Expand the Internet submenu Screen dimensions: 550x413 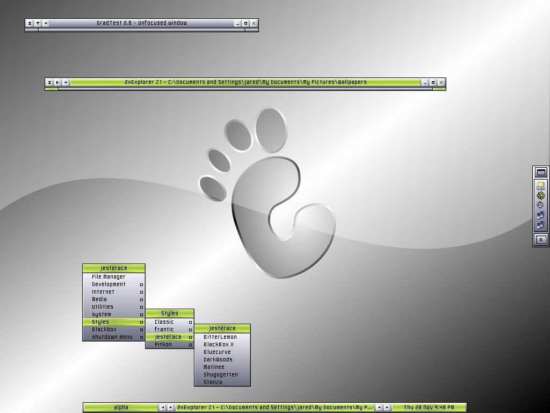(x=114, y=292)
